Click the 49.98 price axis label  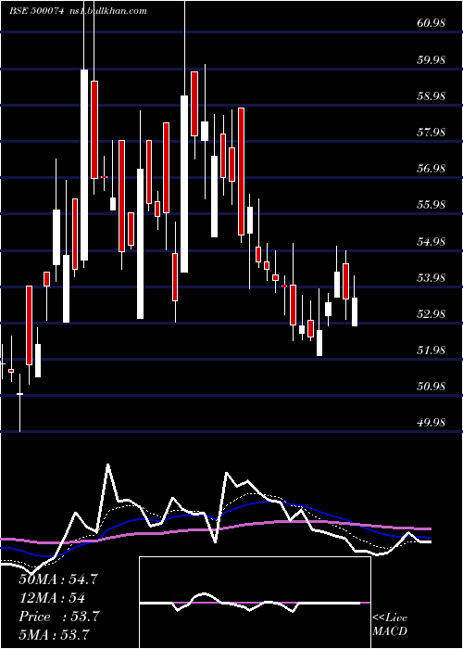pos(432,423)
